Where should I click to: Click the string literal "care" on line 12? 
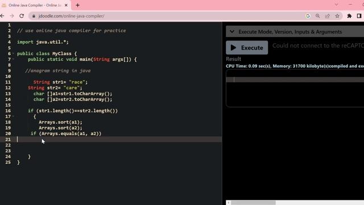[x=72, y=88]
